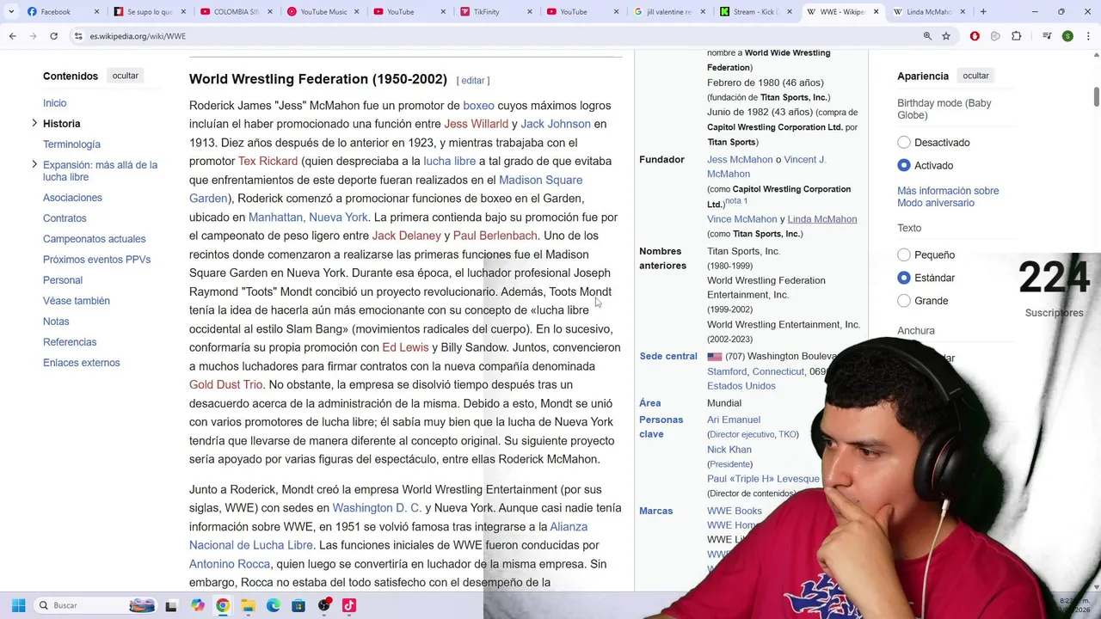The image size is (1101, 619).
Task: Hide the Apariencia panel with ocultar
Action: point(975,76)
